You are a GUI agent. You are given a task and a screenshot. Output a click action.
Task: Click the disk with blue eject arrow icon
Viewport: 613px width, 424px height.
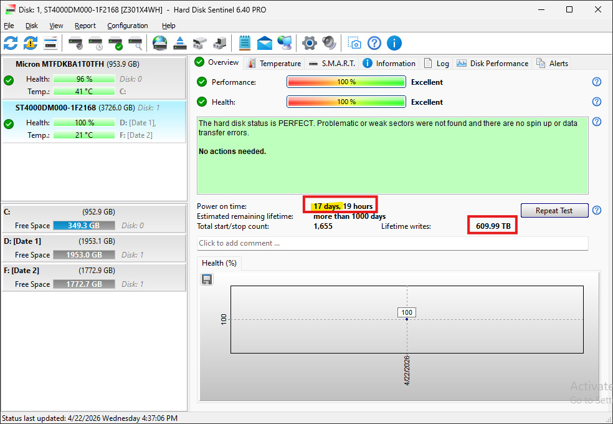(x=180, y=43)
